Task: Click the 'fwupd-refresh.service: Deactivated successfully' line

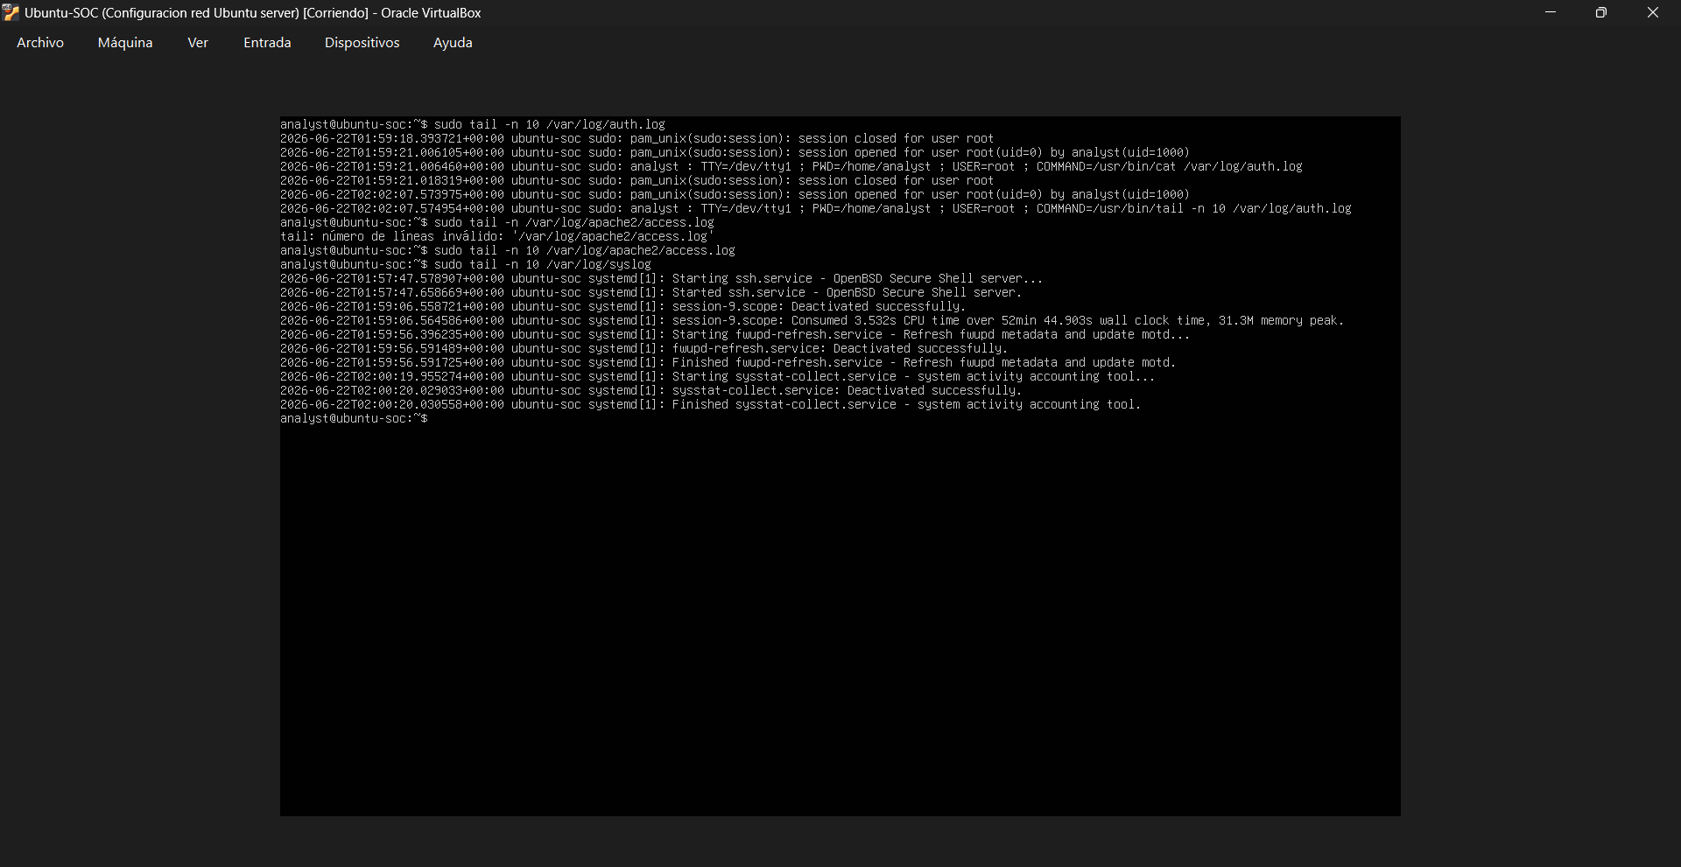Action: pos(644,348)
